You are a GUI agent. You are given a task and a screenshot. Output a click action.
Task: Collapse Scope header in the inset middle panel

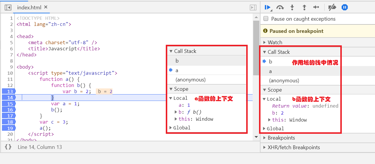pos(207,89)
